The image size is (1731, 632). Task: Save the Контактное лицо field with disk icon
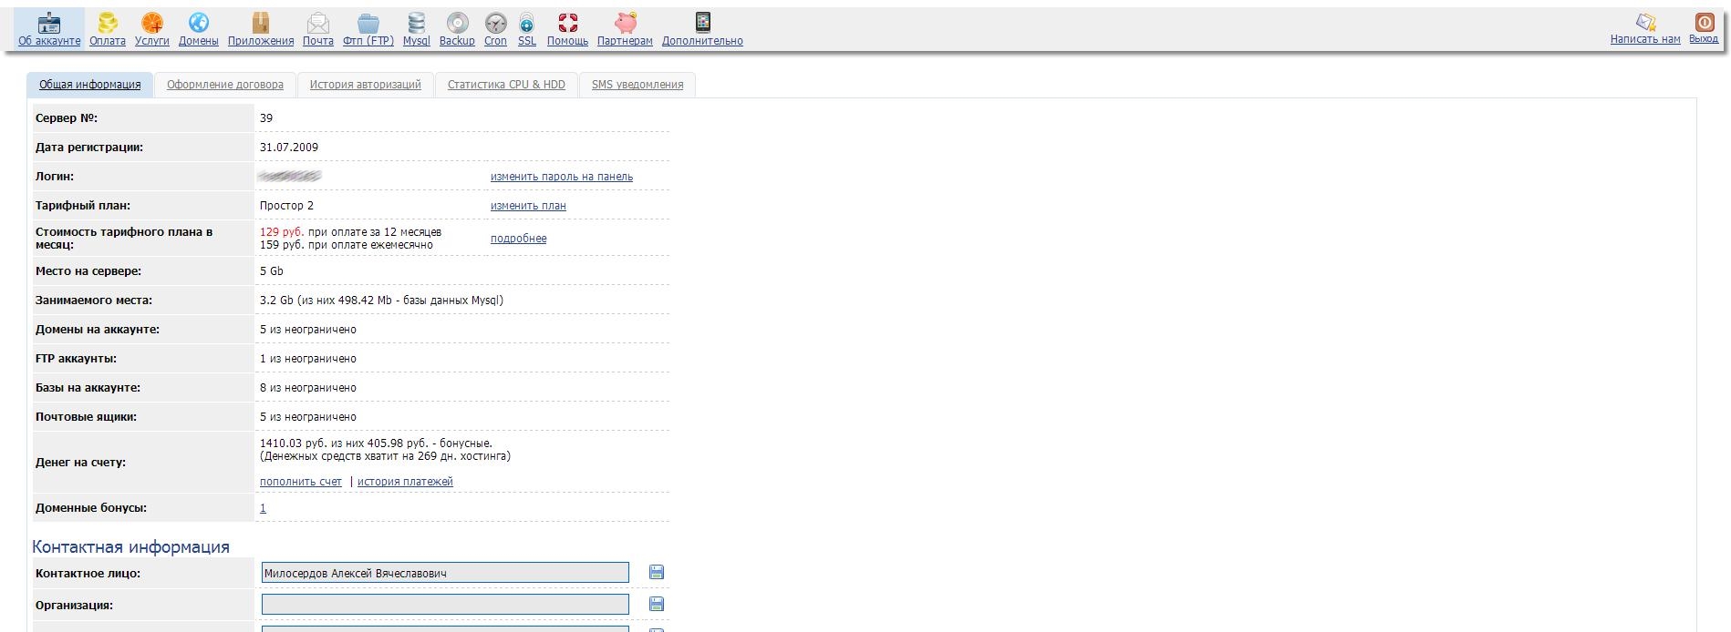click(657, 572)
